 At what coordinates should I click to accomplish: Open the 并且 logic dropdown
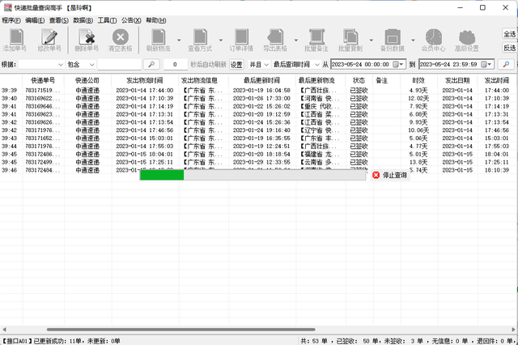click(x=259, y=65)
